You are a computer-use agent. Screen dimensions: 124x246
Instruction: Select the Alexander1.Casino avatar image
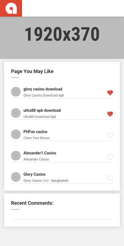16,156
